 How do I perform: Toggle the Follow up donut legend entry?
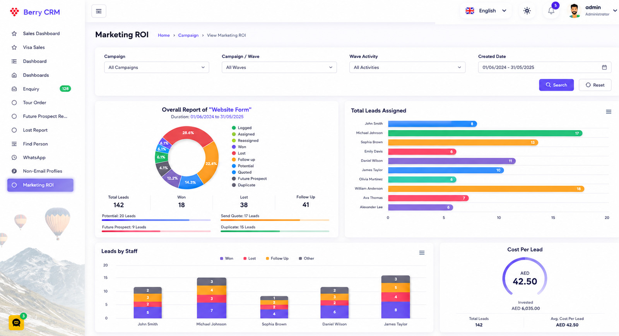pos(243,159)
